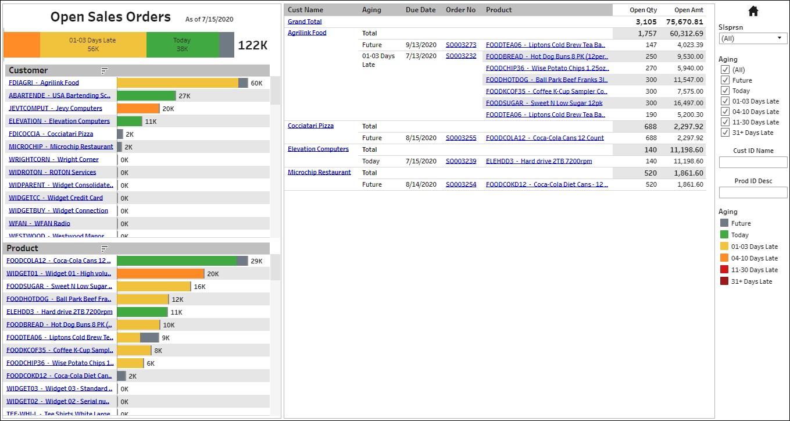Click the Cust ID Name input field

click(x=753, y=162)
